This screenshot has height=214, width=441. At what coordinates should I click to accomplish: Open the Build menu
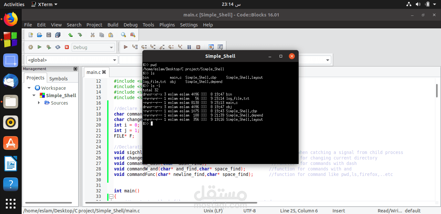113,25
